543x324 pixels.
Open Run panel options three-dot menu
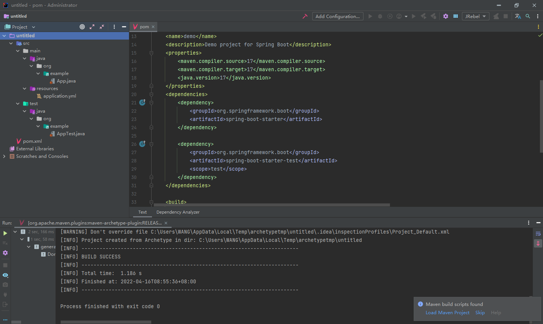point(529,223)
